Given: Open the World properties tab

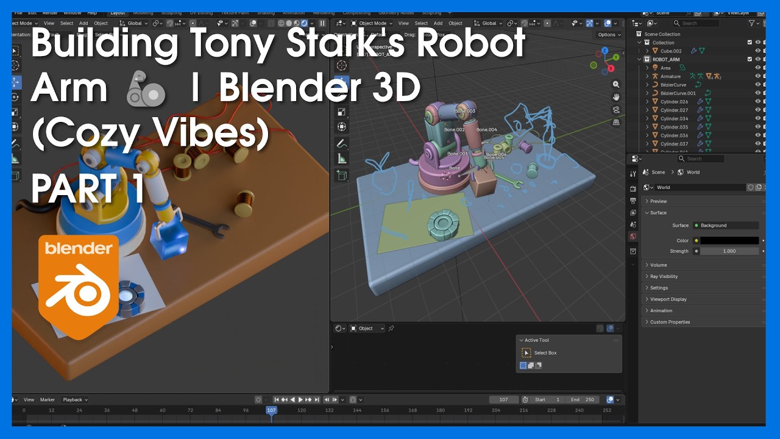Looking at the screenshot, I should pyautogui.click(x=633, y=237).
